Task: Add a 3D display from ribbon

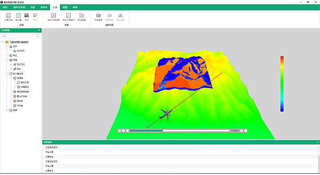Action: click(68, 17)
